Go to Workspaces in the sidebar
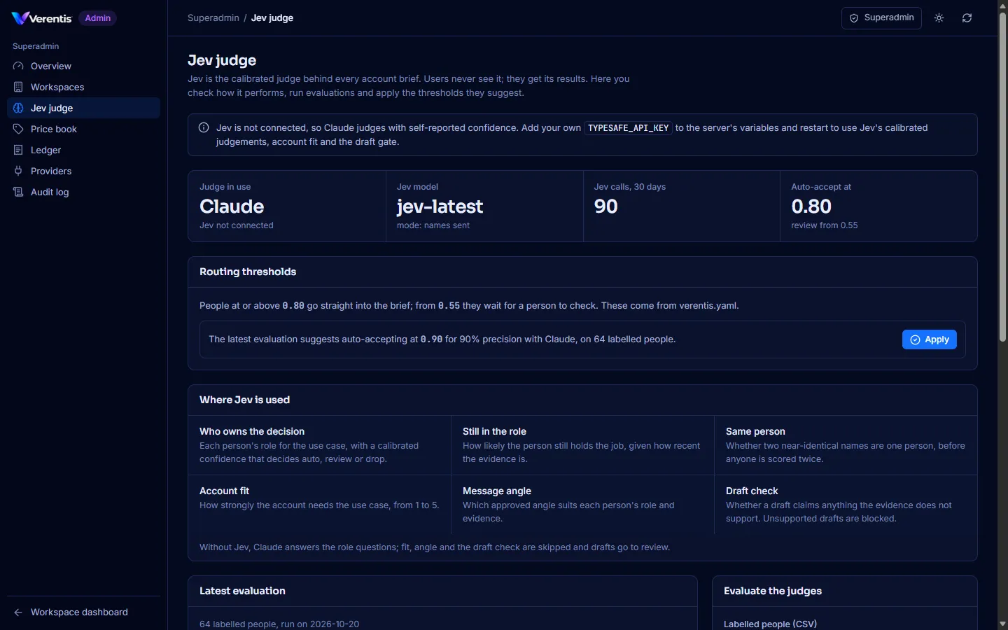1008x630 pixels. coord(83,87)
